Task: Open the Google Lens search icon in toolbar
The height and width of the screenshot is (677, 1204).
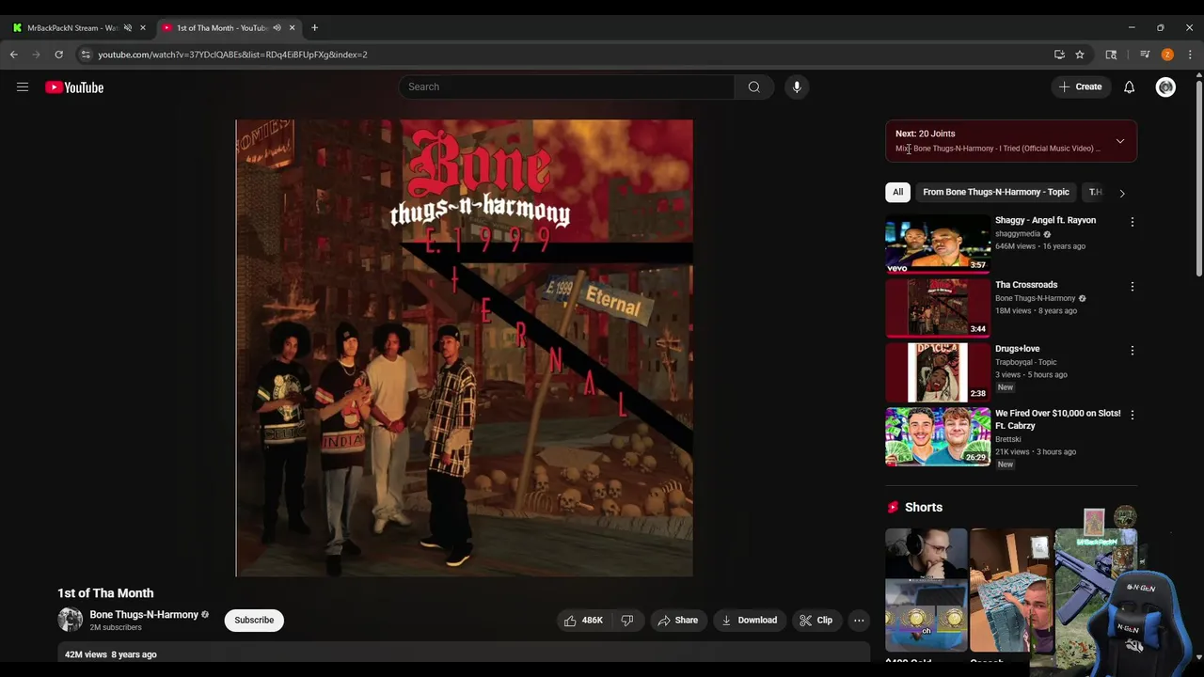Action: tap(1111, 55)
